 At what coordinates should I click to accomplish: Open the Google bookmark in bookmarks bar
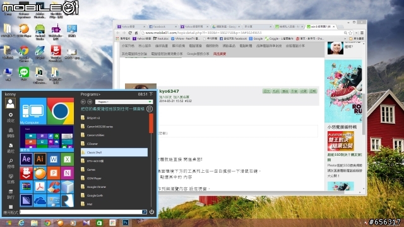coord(256,38)
